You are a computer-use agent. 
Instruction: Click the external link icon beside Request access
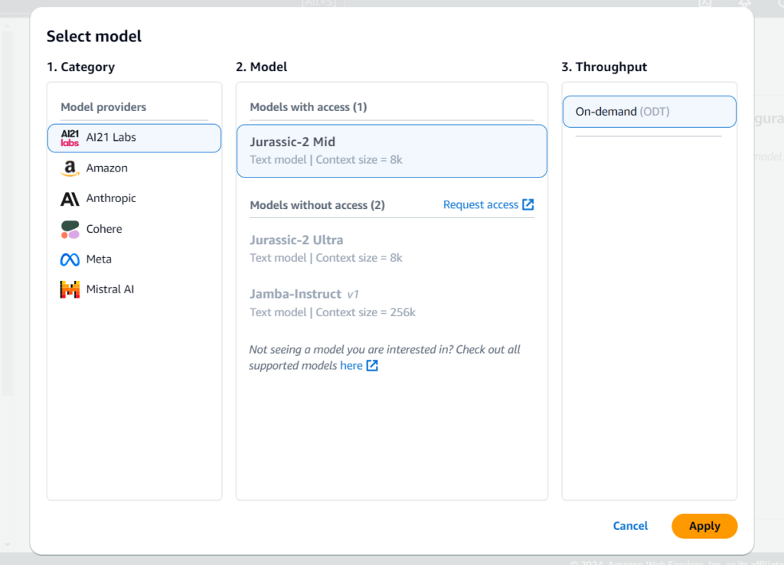(x=529, y=204)
